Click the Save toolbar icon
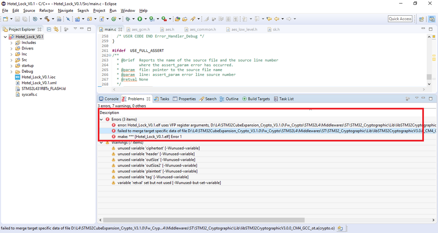Viewport: 438px width, 233px height. [17, 19]
